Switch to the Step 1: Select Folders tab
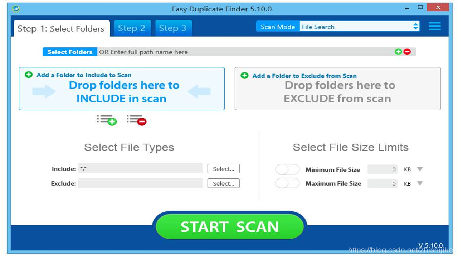Image resolution: width=458 pixels, height=258 pixels. [61, 29]
